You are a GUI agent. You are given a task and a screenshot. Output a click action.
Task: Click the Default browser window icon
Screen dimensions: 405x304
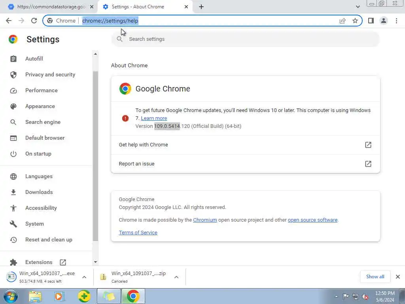13,138
